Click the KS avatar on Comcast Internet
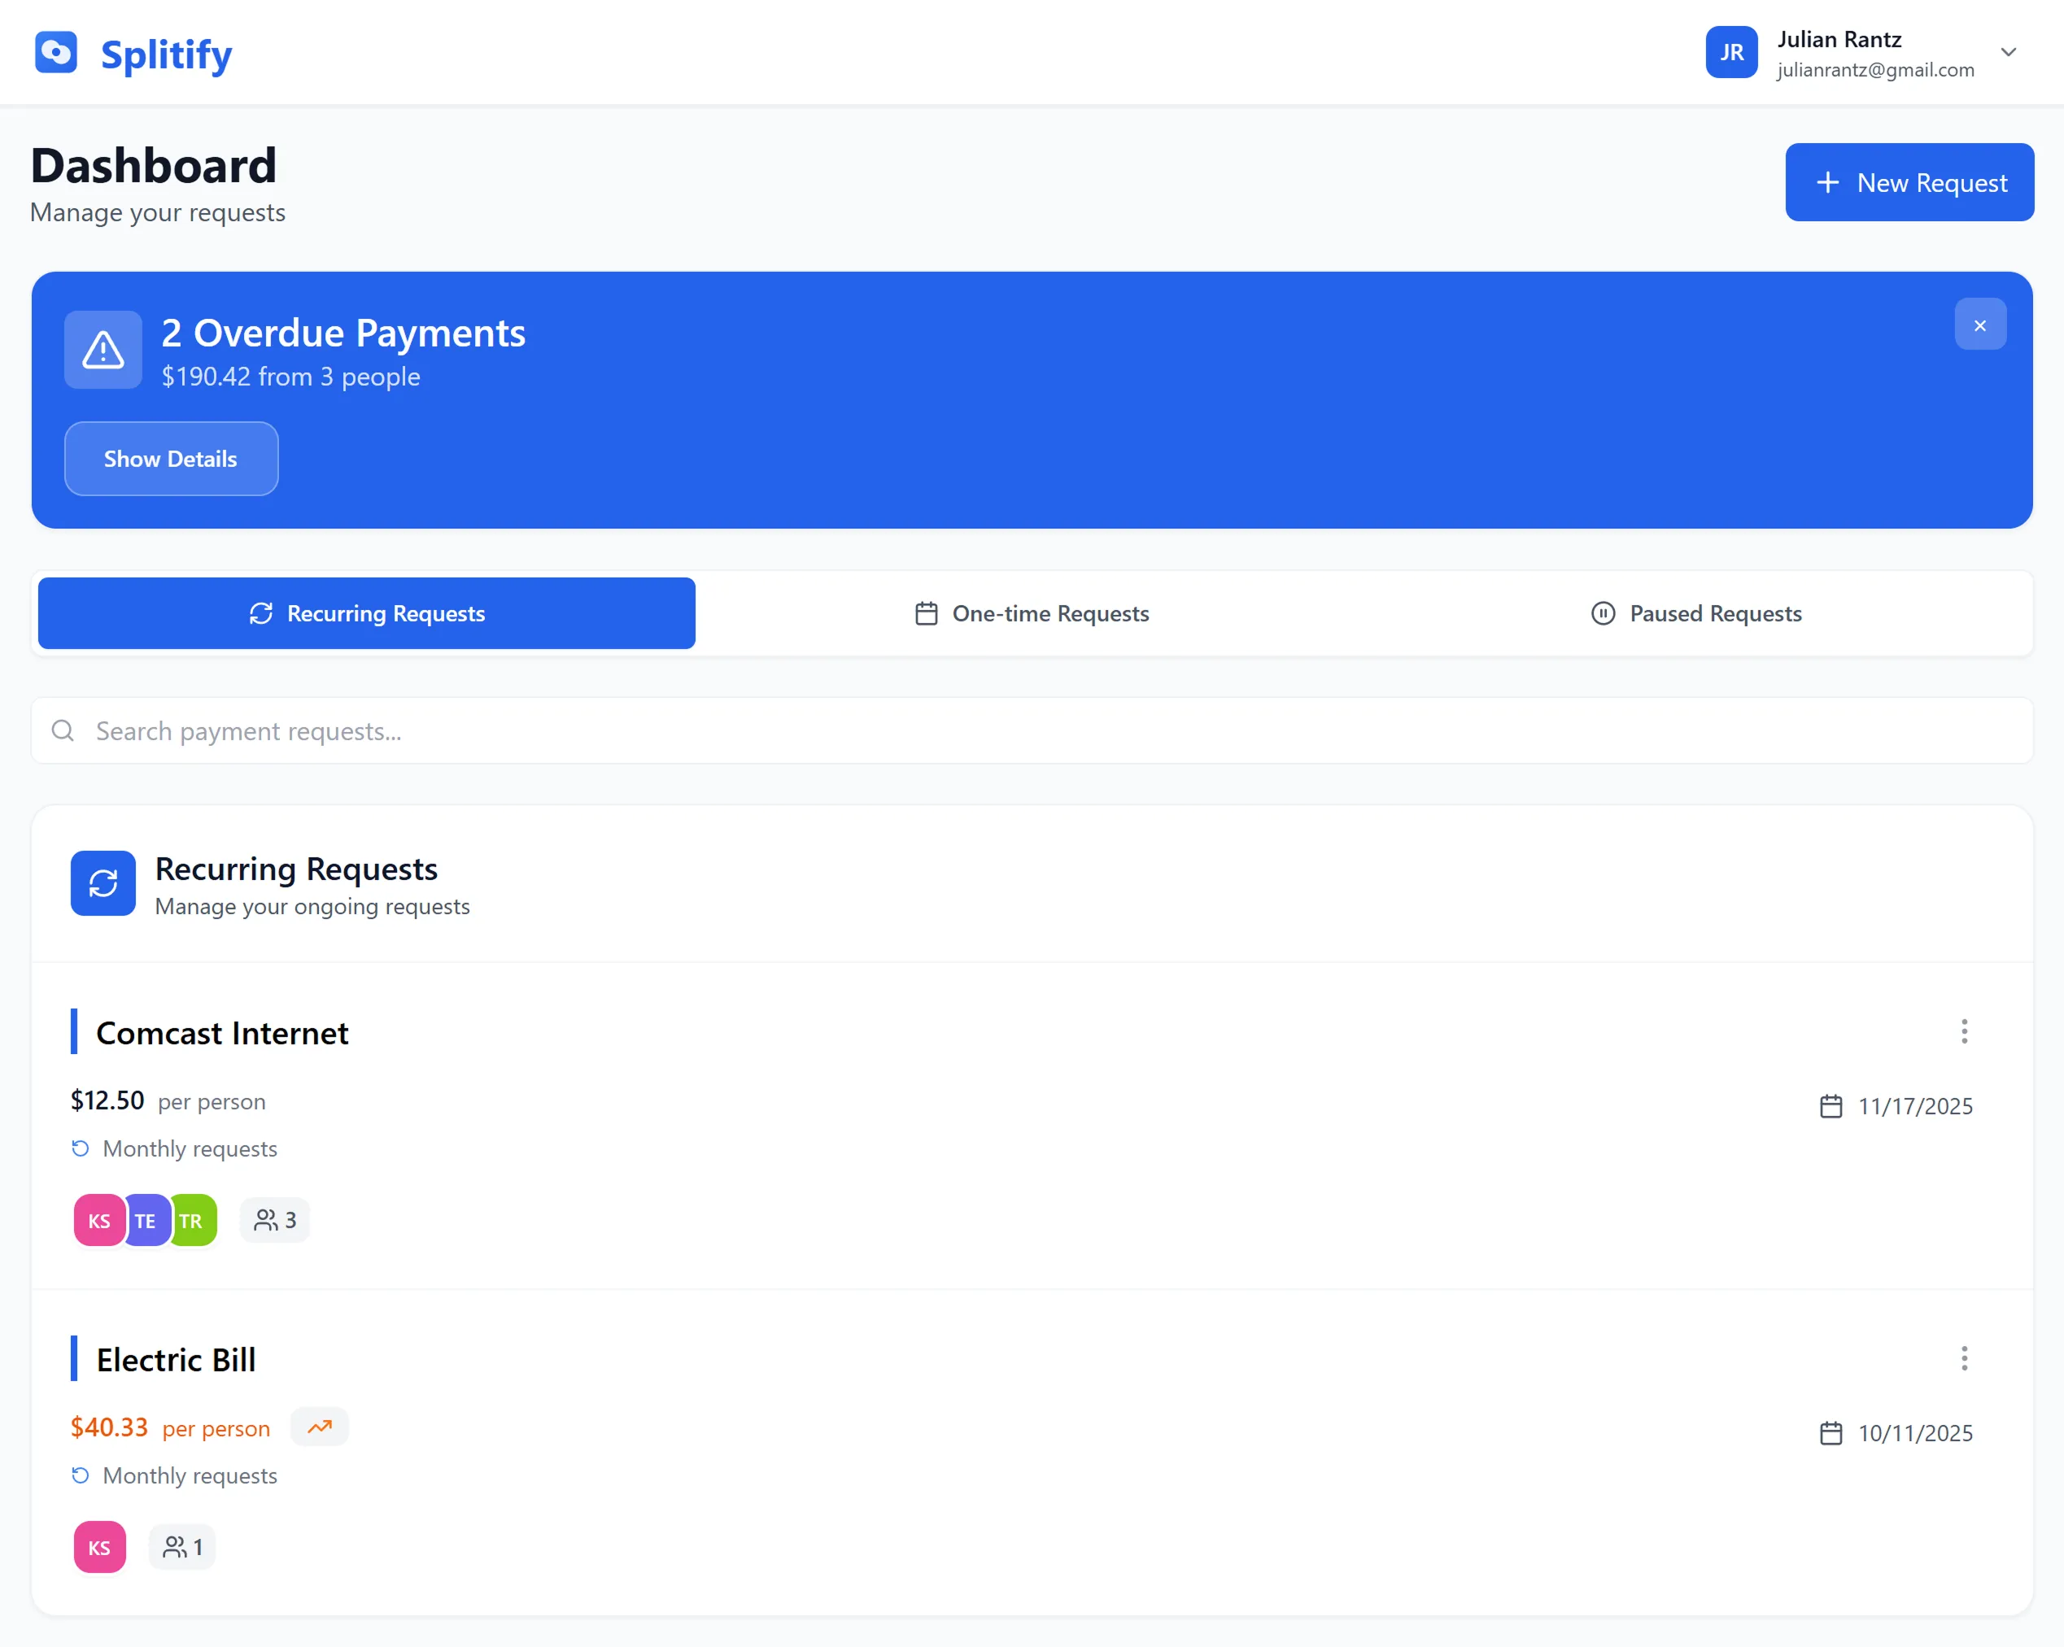Viewport: 2064px width, 1647px height. (98, 1220)
